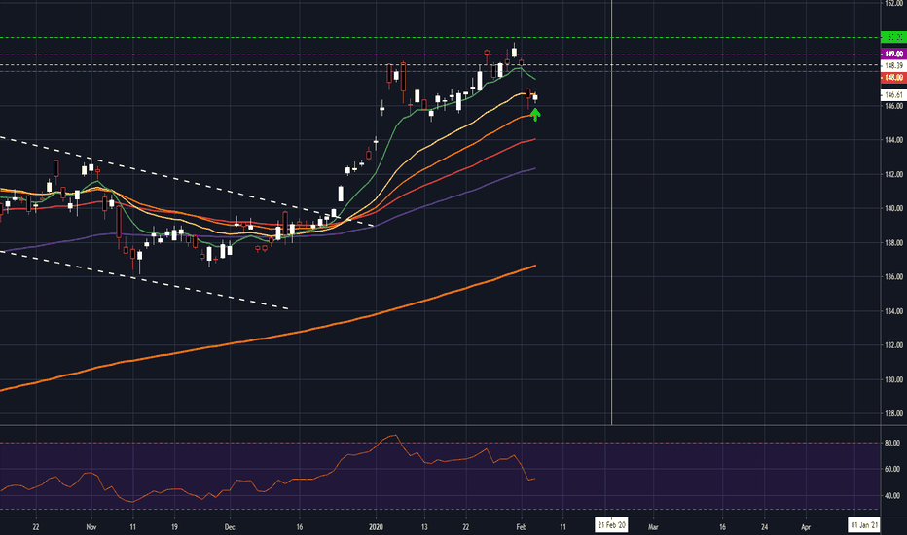Screen dimensions: 907x535
Task: Select the green dashed RSI lower level line
Action: pos(440,509)
